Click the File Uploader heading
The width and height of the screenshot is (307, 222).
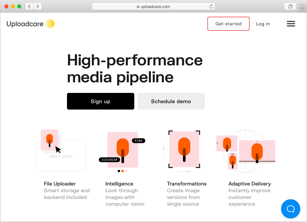point(60,184)
